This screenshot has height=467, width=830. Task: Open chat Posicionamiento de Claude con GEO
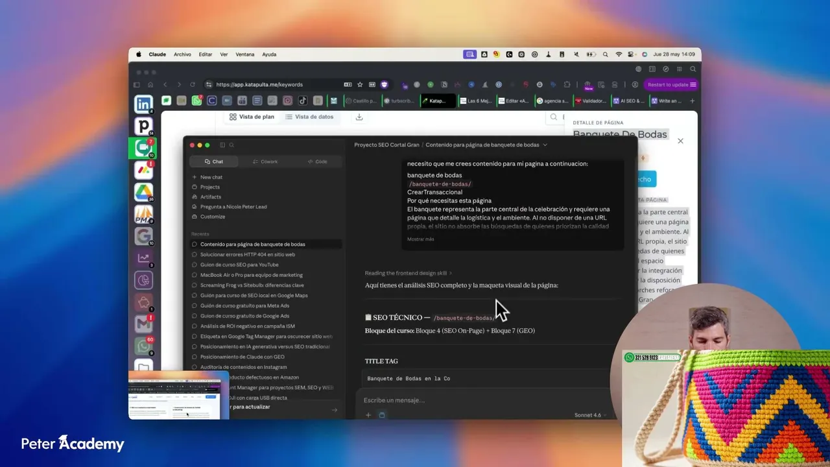click(266, 357)
